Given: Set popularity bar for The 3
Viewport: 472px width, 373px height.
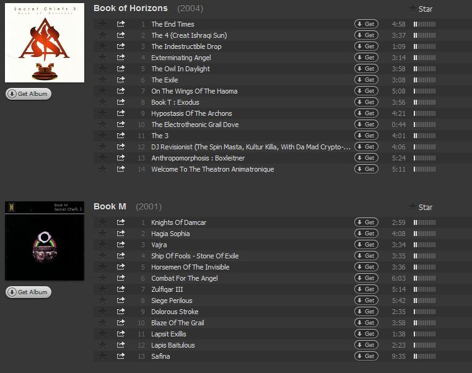Looking at the screenshot, I should tap(425, 136).
